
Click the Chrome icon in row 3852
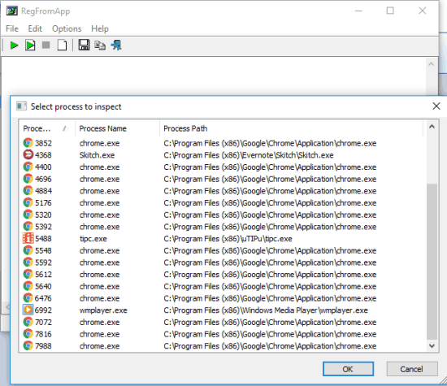28,143
